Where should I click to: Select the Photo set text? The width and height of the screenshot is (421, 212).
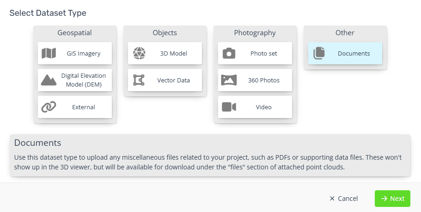(x=264, y=53)
